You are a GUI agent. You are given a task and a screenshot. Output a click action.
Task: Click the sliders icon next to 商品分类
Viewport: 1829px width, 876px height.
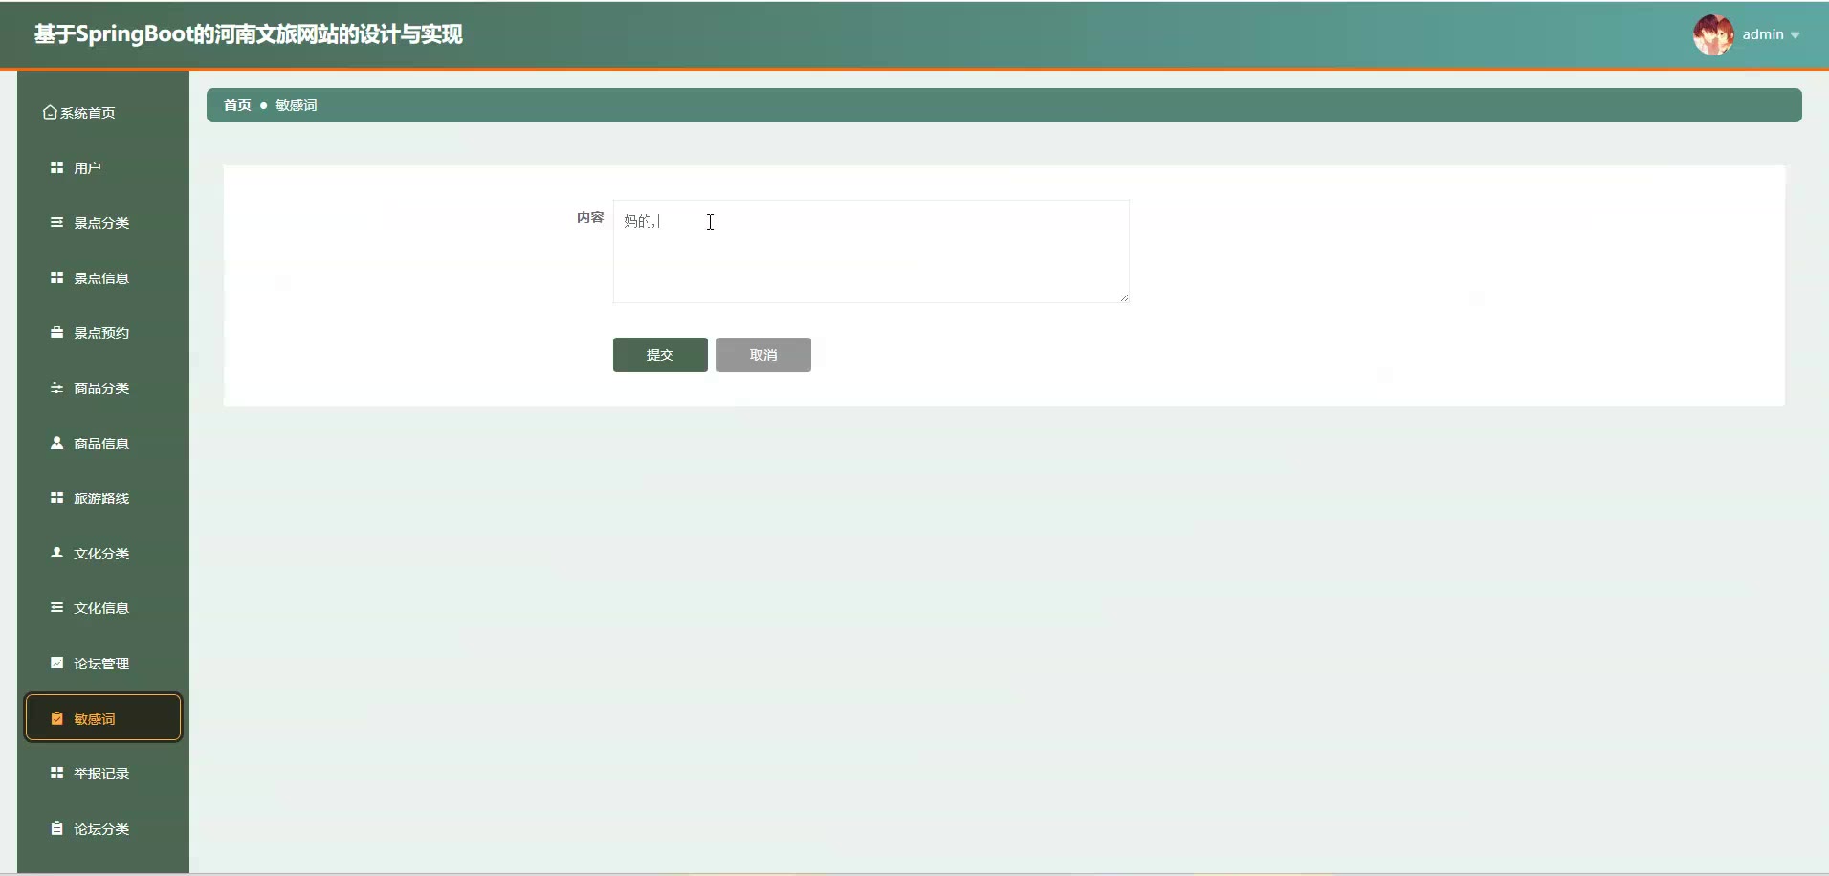[57, 387]
